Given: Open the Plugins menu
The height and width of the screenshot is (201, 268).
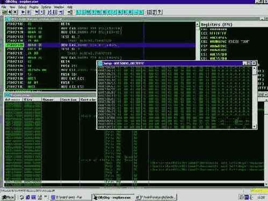Looking at the screenshot, I should [x=34, y=7].
